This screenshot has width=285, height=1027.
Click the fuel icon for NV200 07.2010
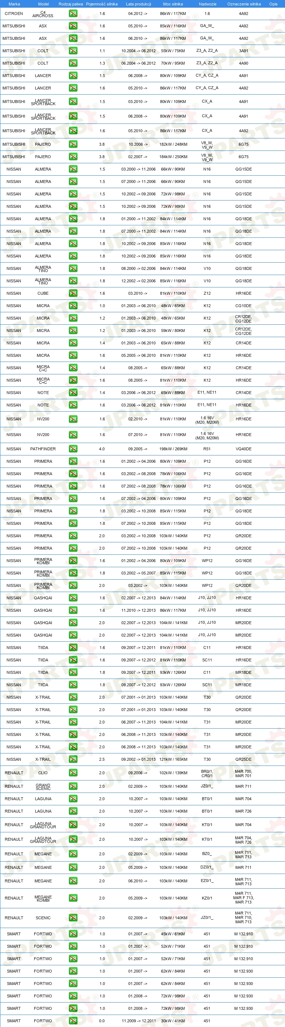pyautogui.click(x=73, y=435)
